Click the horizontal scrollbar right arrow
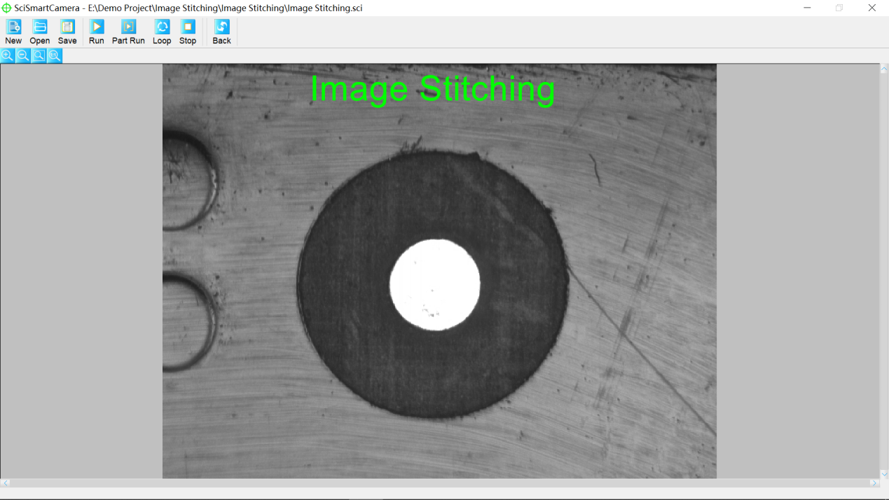The height and width of the screenshot is (500, 889). pos(874,483)
